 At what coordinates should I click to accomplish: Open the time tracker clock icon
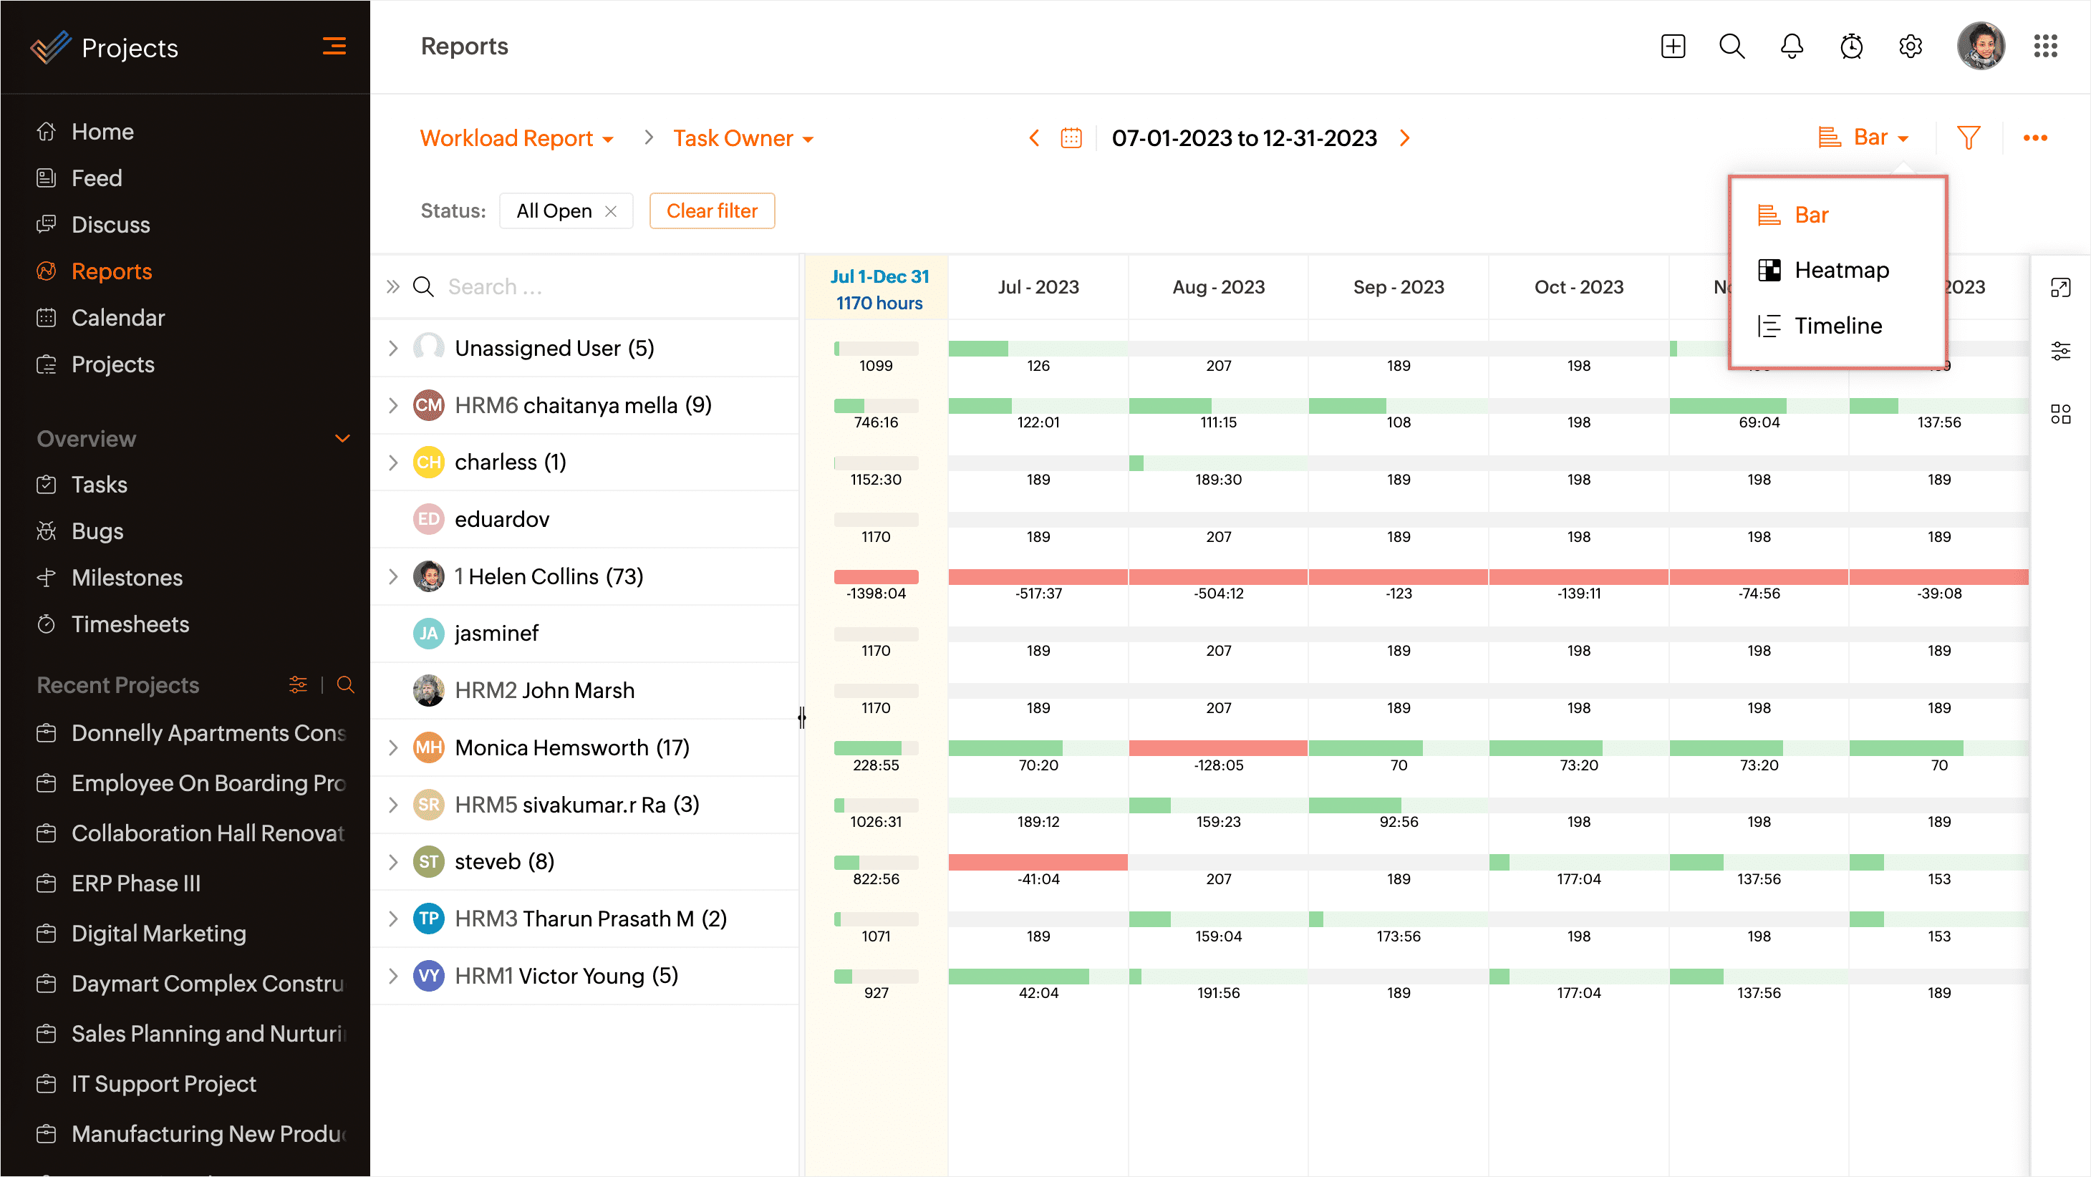[1852, 47]
